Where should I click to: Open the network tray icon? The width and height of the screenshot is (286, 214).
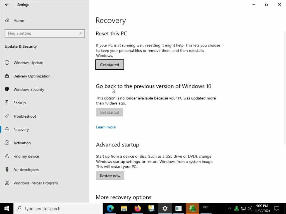pos(243,208)
